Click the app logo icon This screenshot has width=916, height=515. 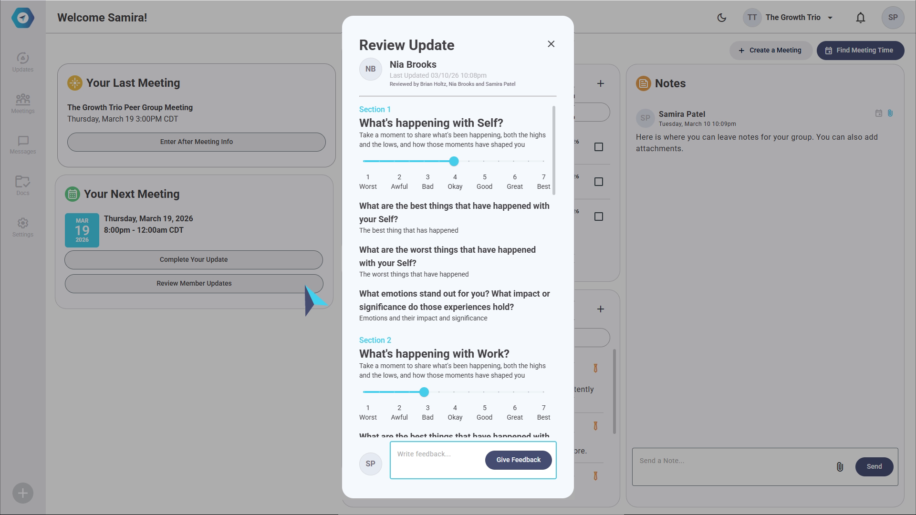(x=22, y=18)
